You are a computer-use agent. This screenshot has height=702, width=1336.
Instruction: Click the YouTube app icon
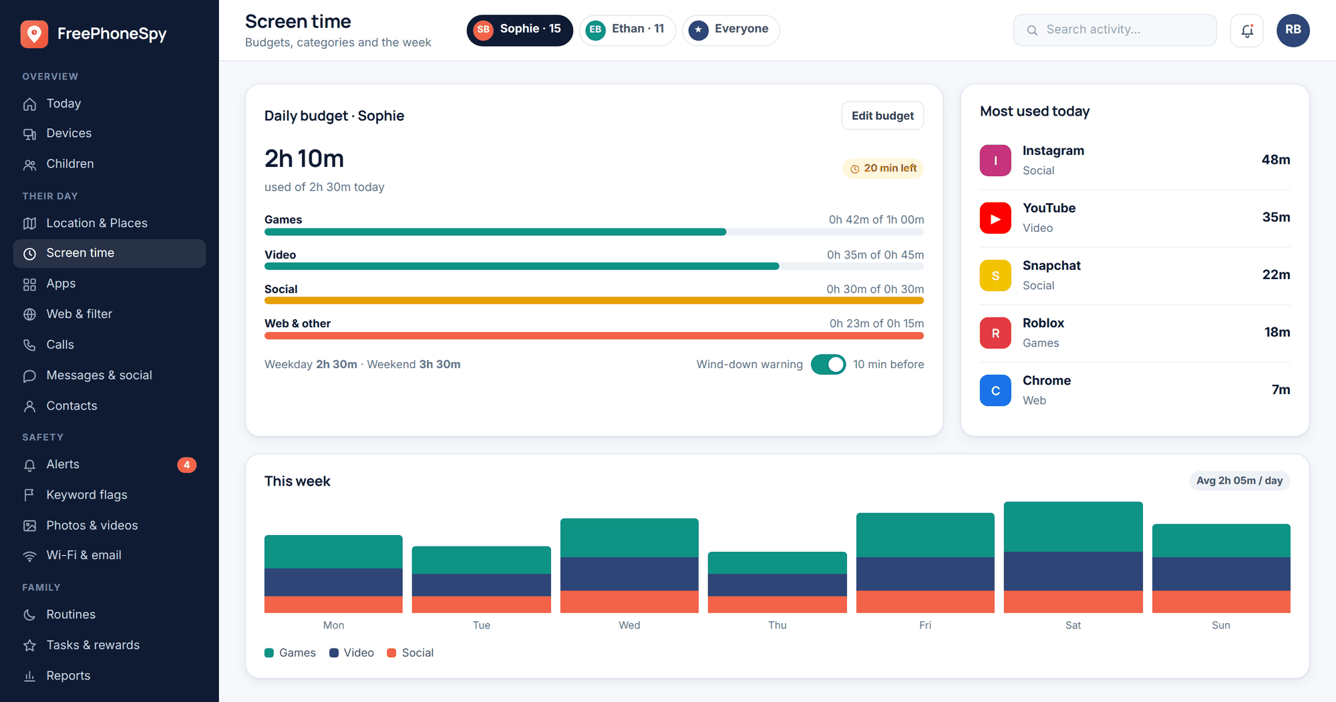[995, 218]
